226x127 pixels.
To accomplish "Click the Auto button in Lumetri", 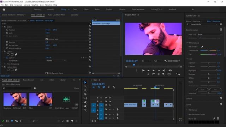I will (x=215, y=90).
